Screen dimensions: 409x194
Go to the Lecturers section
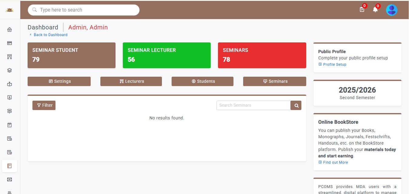pos(131,81)
